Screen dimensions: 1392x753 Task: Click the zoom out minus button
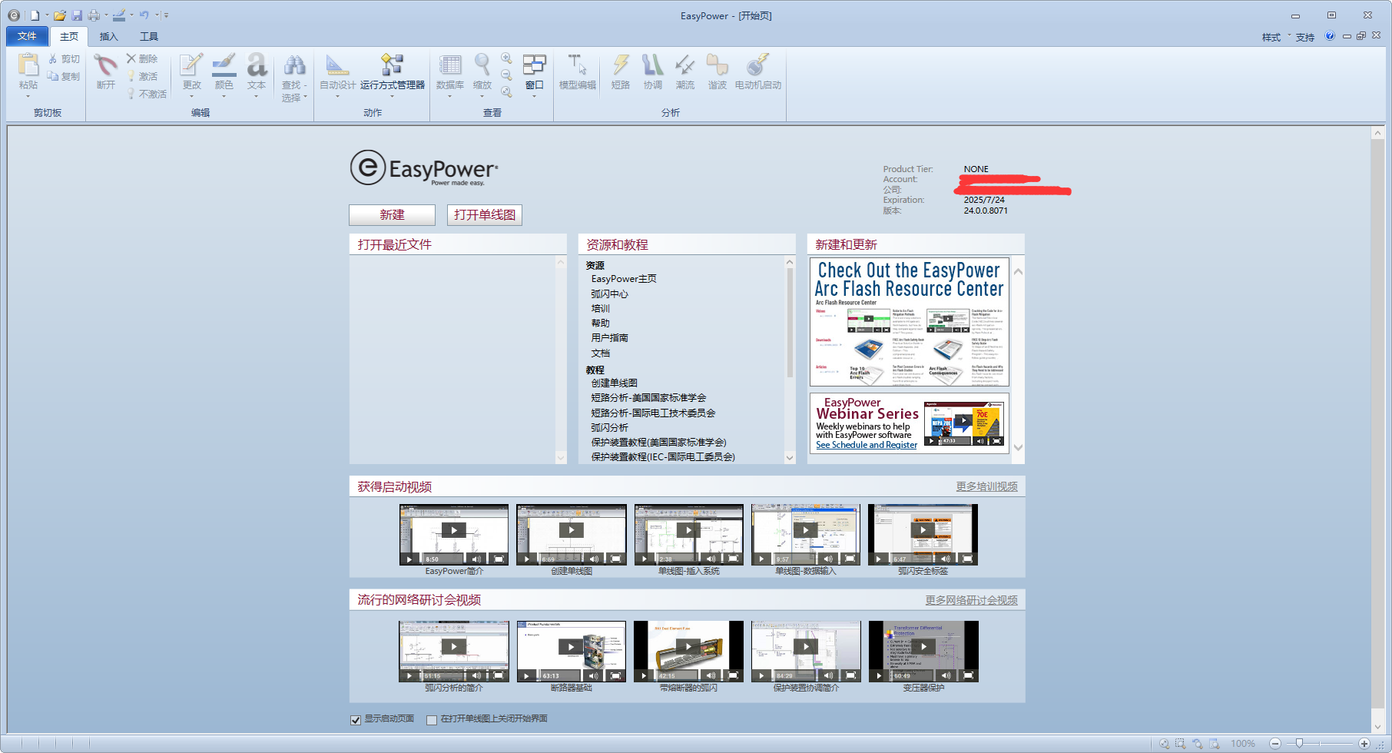click(1275, 743)
